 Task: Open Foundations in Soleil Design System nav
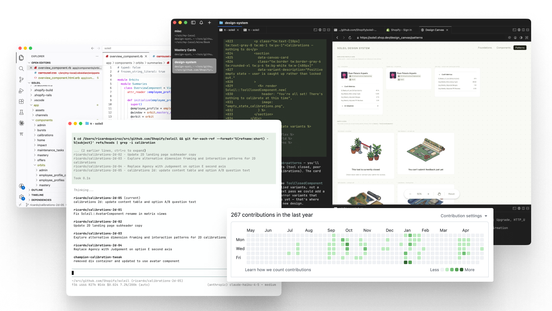click(485, 48)
